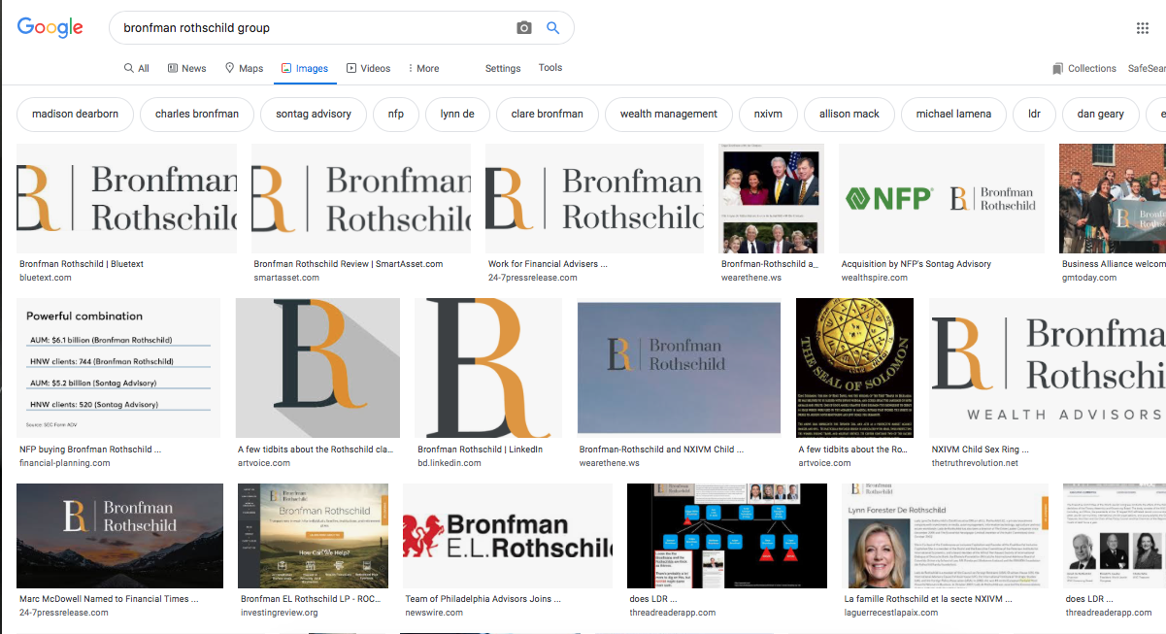The width and height of the screenshot is (1166, 634).
Task: Filter by clare bronfman chip
Action: [x=548, y=114]
